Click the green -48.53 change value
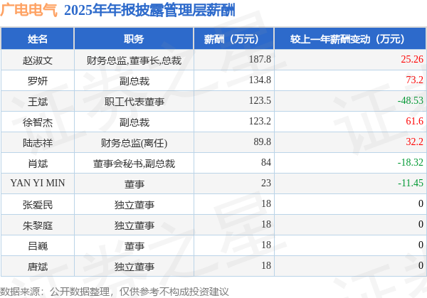Viewport: 427px width, 298px height. [x=411, y=100]
